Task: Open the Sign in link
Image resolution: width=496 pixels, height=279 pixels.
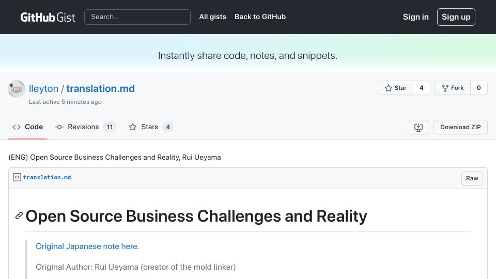Action: (x=415, y=17)
